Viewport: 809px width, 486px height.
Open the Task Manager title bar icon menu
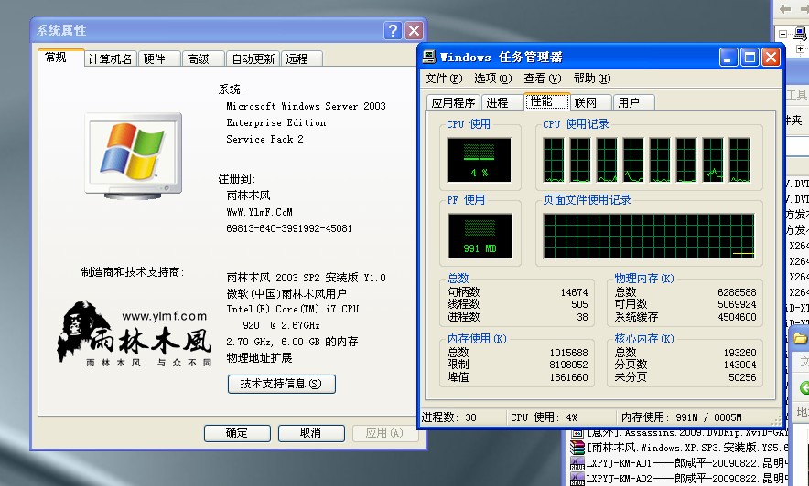point(428,57)
